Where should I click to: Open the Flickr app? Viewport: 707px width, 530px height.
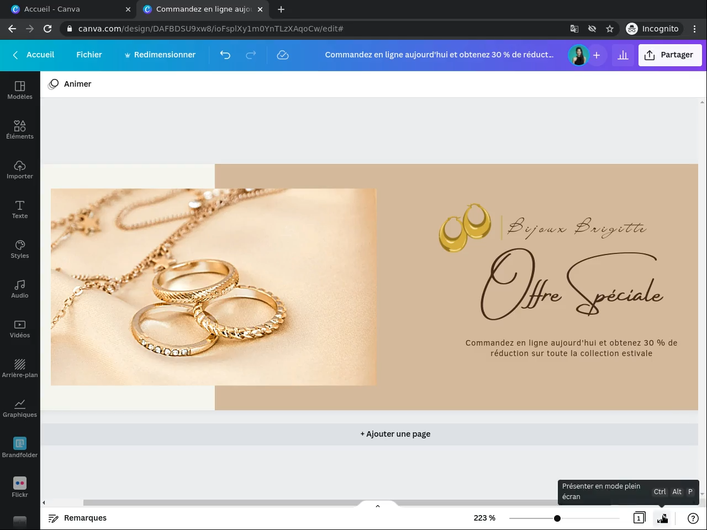click(20, 487)
